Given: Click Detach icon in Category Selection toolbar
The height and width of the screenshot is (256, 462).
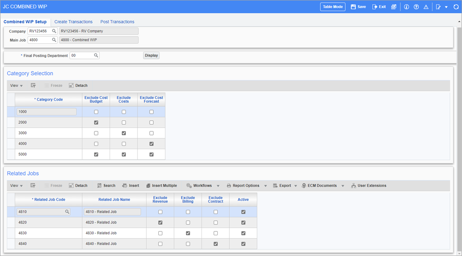Looking at the screenshot, I should tap(71, 86).
